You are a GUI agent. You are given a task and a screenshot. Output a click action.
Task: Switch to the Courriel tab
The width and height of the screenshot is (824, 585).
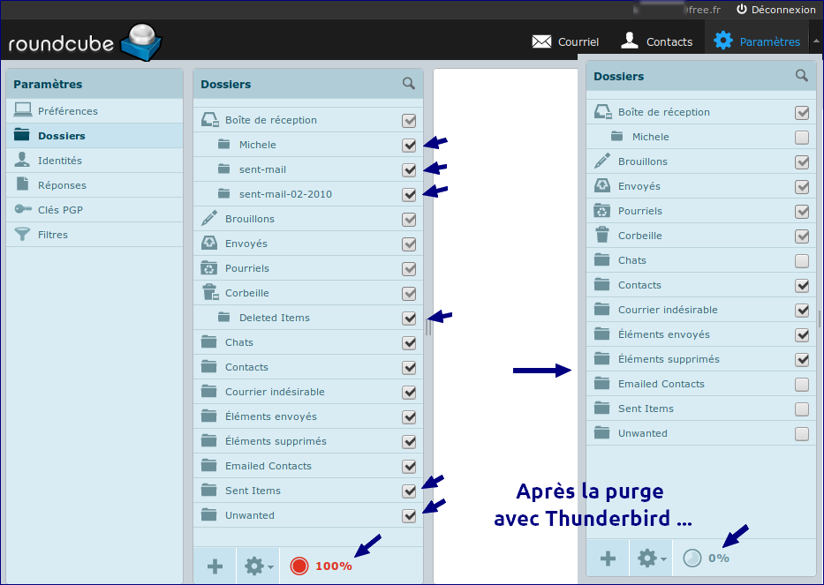tap(565, 41)
